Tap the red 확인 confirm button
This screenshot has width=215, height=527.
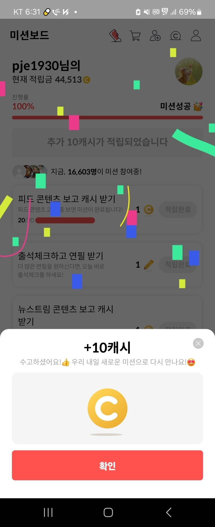[107, 465]
